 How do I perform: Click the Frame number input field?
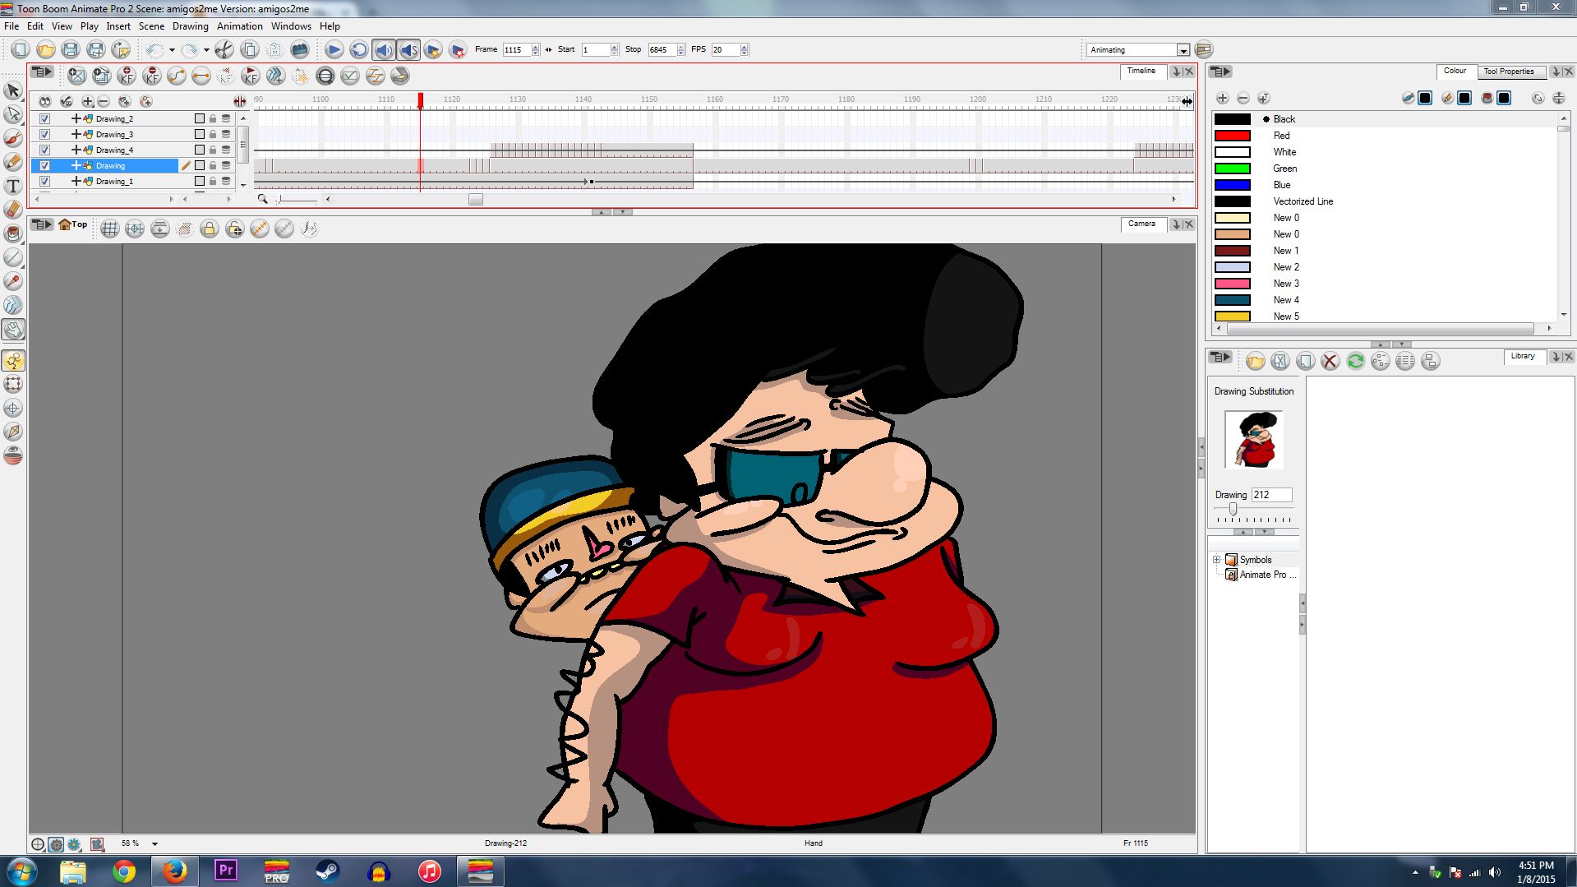(x=517, y=50)
